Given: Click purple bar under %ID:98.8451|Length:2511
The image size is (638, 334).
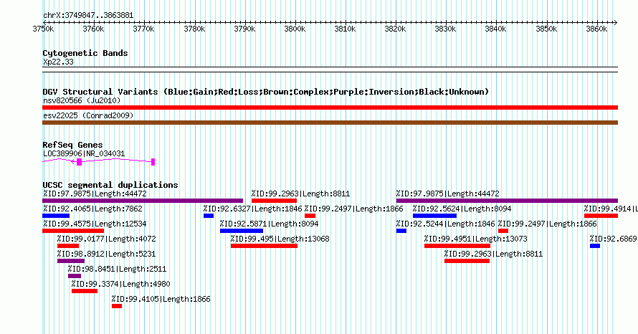Looking at the screenshot, I should tap(75, 276).
